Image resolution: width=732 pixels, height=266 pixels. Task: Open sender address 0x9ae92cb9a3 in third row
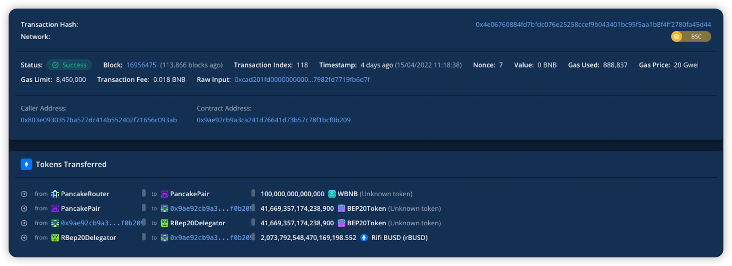[x=101, y=223]
